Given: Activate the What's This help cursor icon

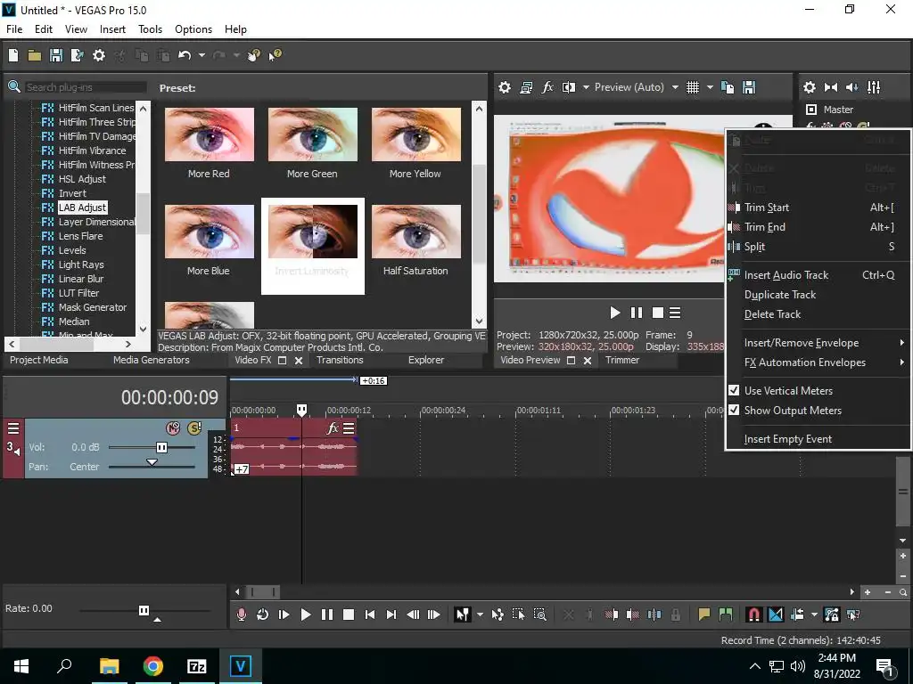Looking at the screenshot, I should click(275, 55).
